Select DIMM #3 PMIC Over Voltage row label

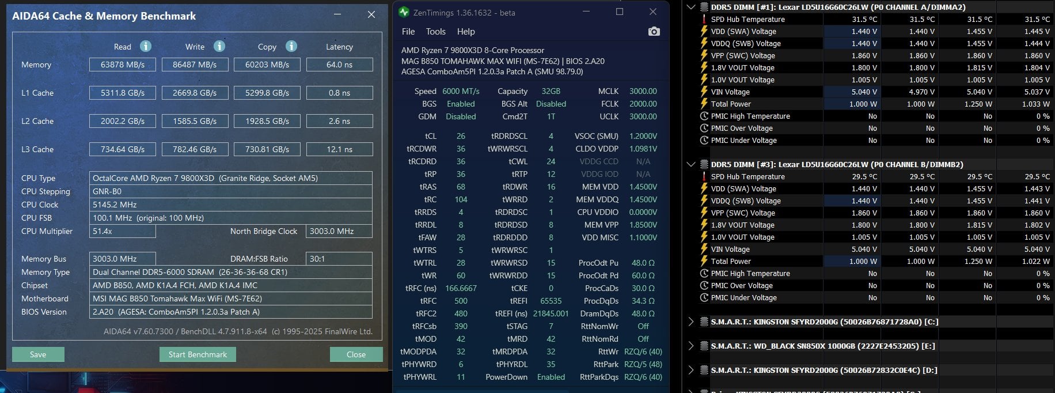pyautogui.click(x=742, y=285)
